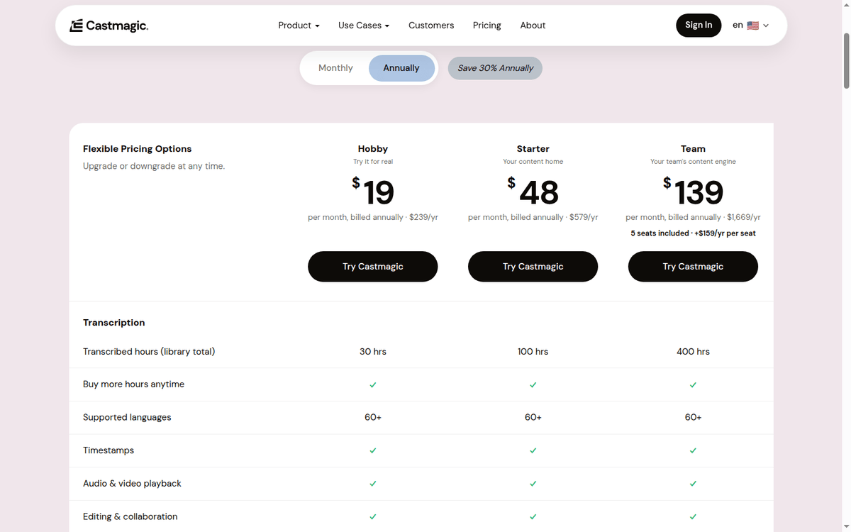Go to the Customers page

click(x=431, y=26)
